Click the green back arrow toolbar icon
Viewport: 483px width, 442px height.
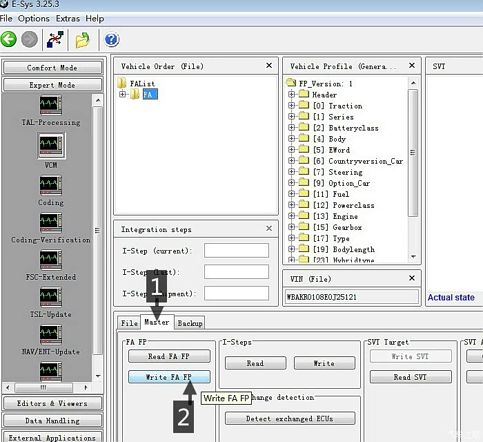9,39
